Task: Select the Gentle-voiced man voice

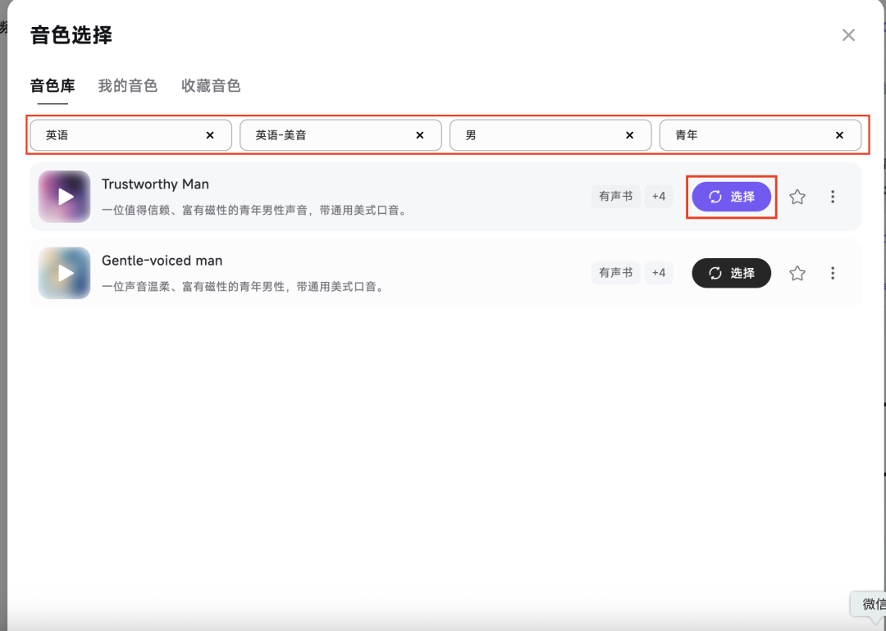Action: (x=731, y=273)
